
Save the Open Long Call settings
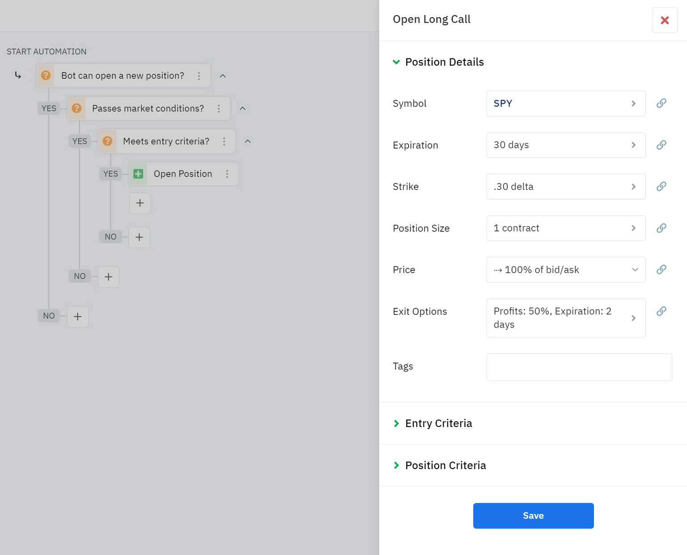[533, 516]
